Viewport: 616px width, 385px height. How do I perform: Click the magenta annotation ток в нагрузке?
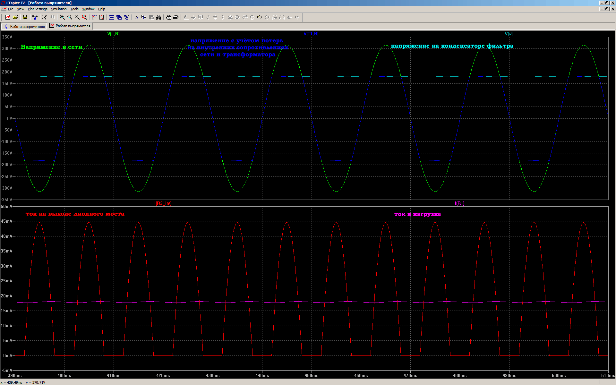[417, 214]
